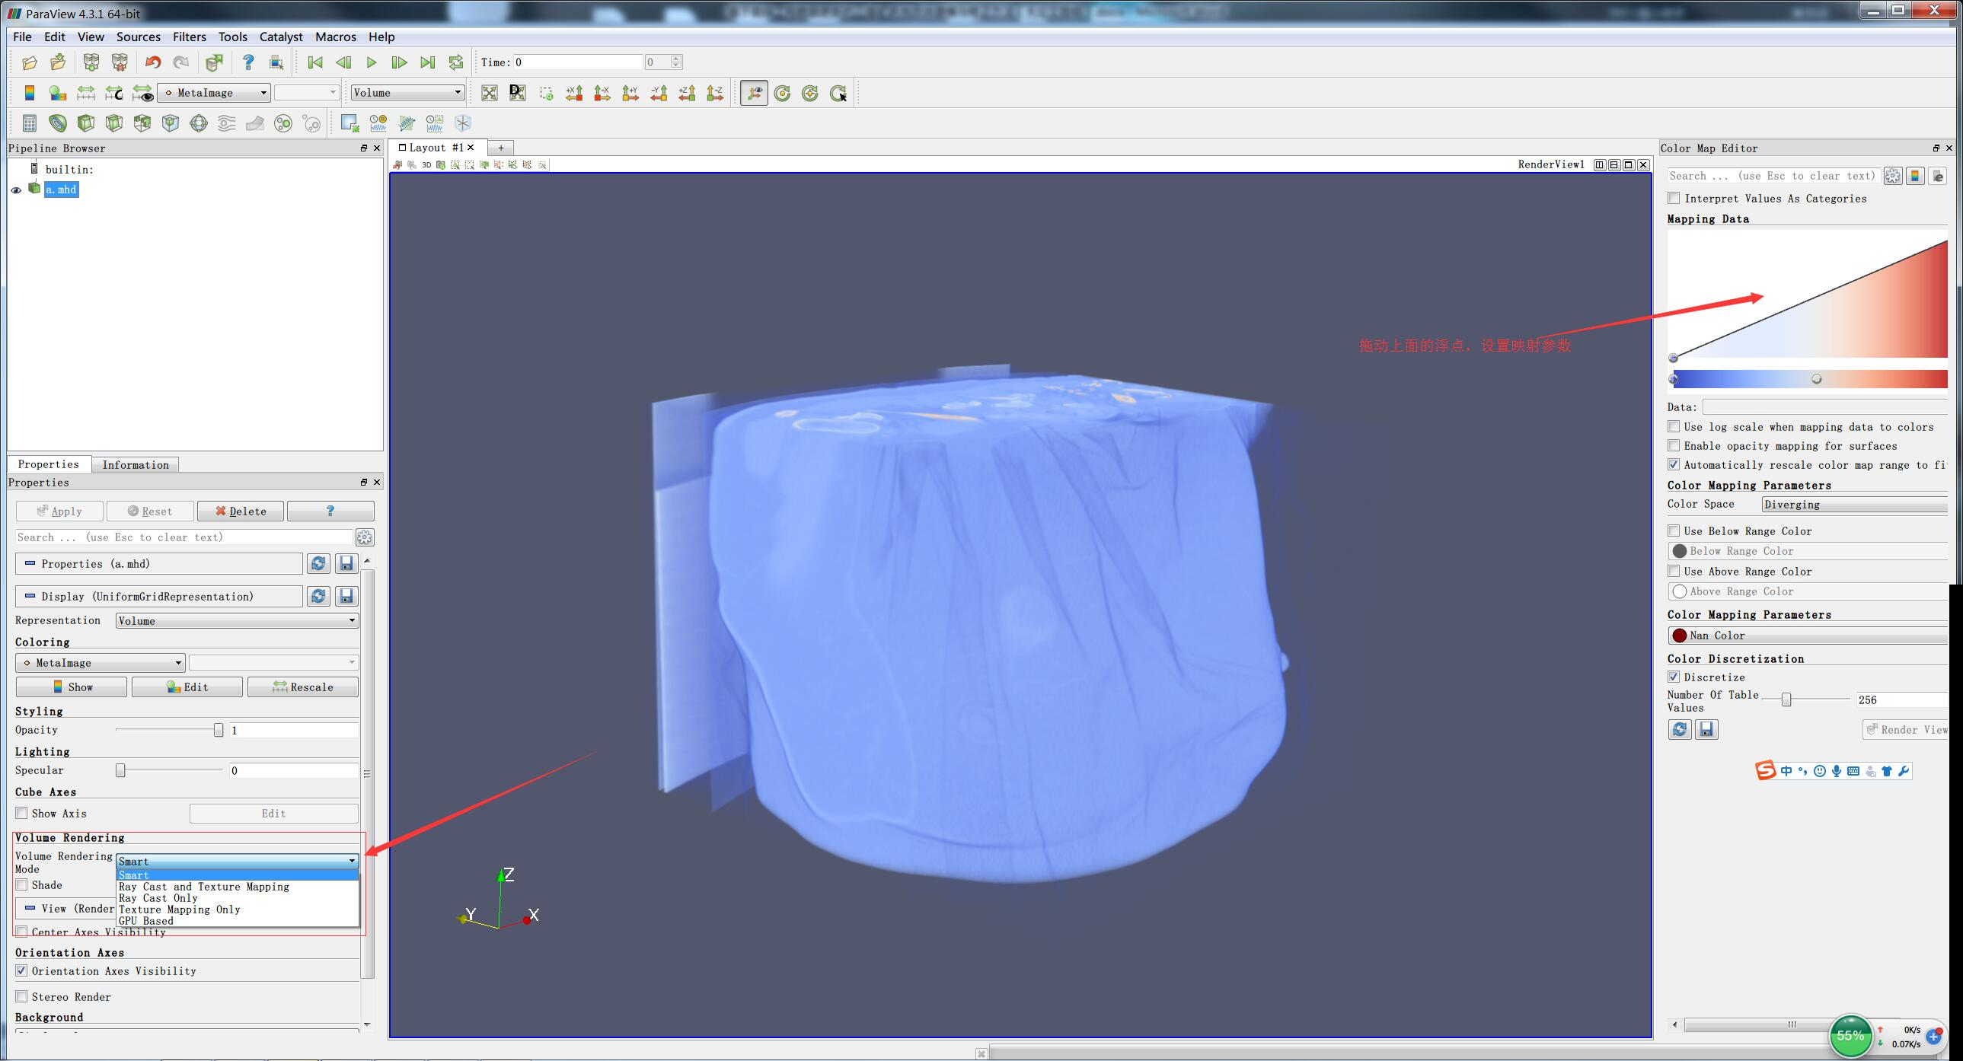Click the Calculator filter icon
The image size is (1963, 1061).
(29, 123)
